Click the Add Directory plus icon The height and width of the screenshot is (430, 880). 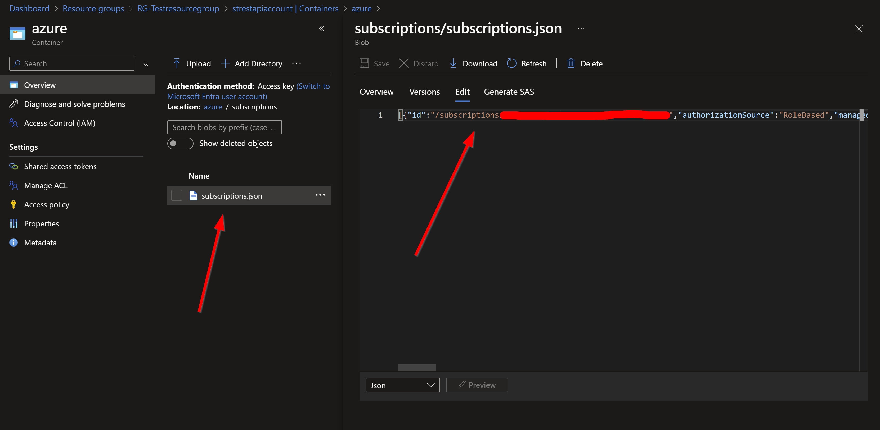tap(225, 63)
